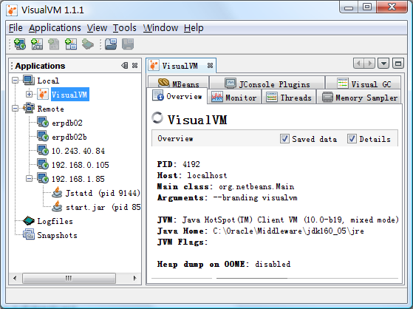413x309 pixels.
Task: Switch to the Threads tab
Action: click(289, 98)
